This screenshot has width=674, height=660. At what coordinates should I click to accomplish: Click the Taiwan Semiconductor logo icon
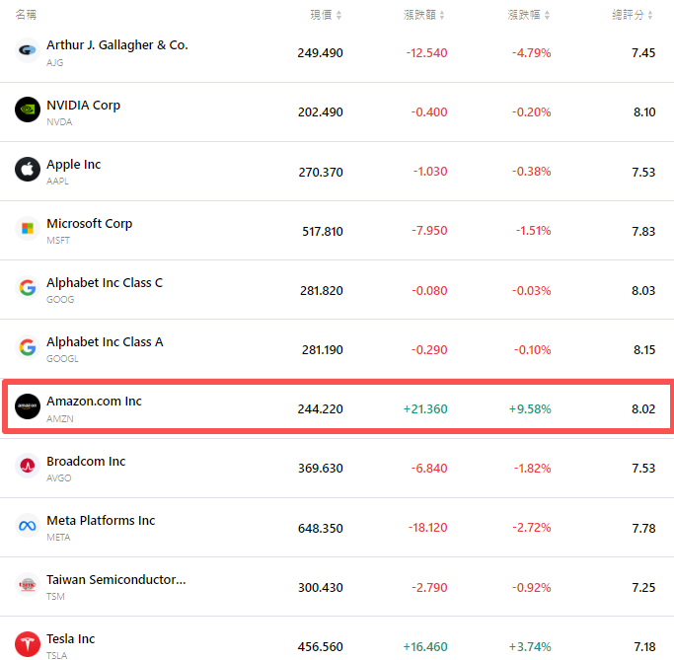[x=27, y=584]
